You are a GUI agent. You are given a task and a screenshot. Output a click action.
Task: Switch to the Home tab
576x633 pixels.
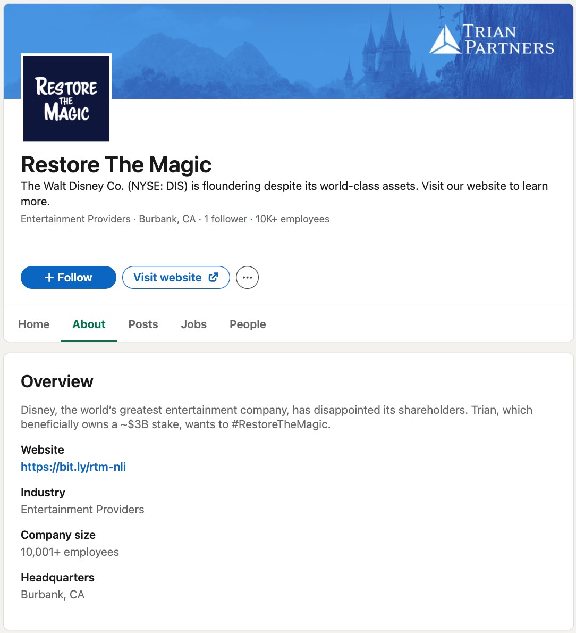tap(33, 324)
